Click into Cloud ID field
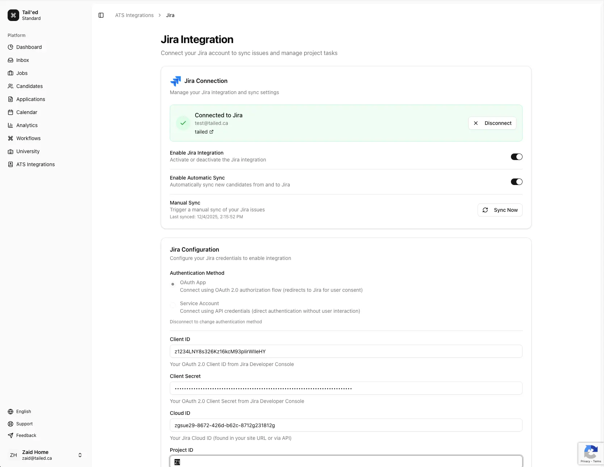This screenshot has height=467, width=604. point(346,425)
